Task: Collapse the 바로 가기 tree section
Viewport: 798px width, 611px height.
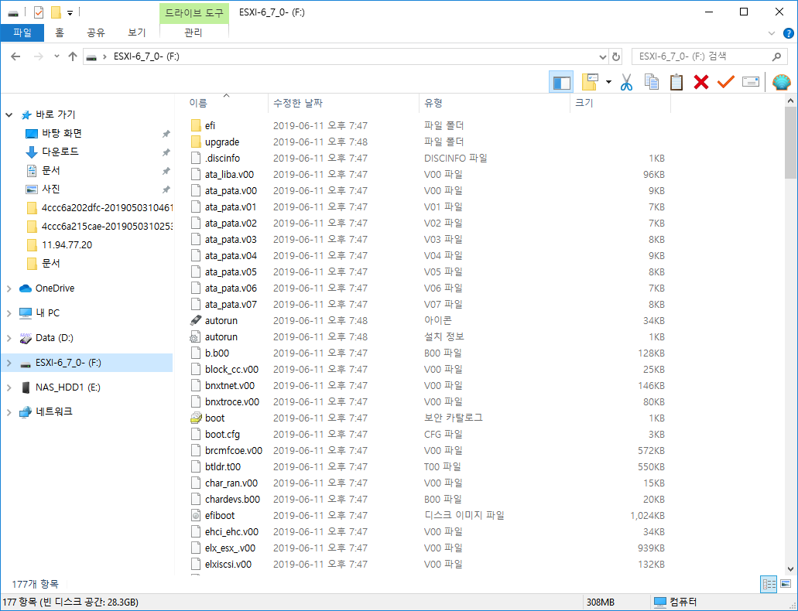Action: click(x=9, y=114)
